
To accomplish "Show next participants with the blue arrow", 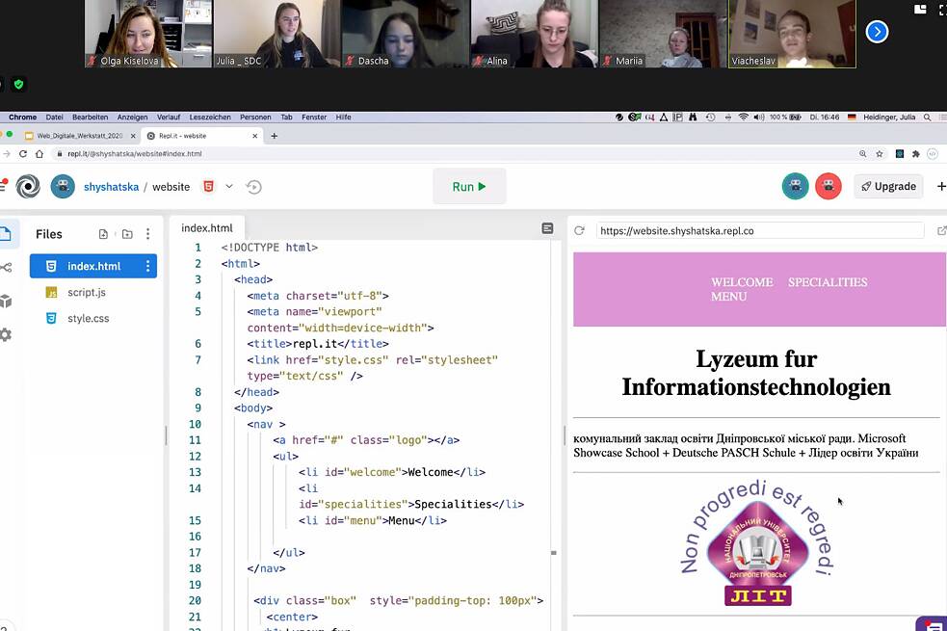I will (x=877, y=32).
